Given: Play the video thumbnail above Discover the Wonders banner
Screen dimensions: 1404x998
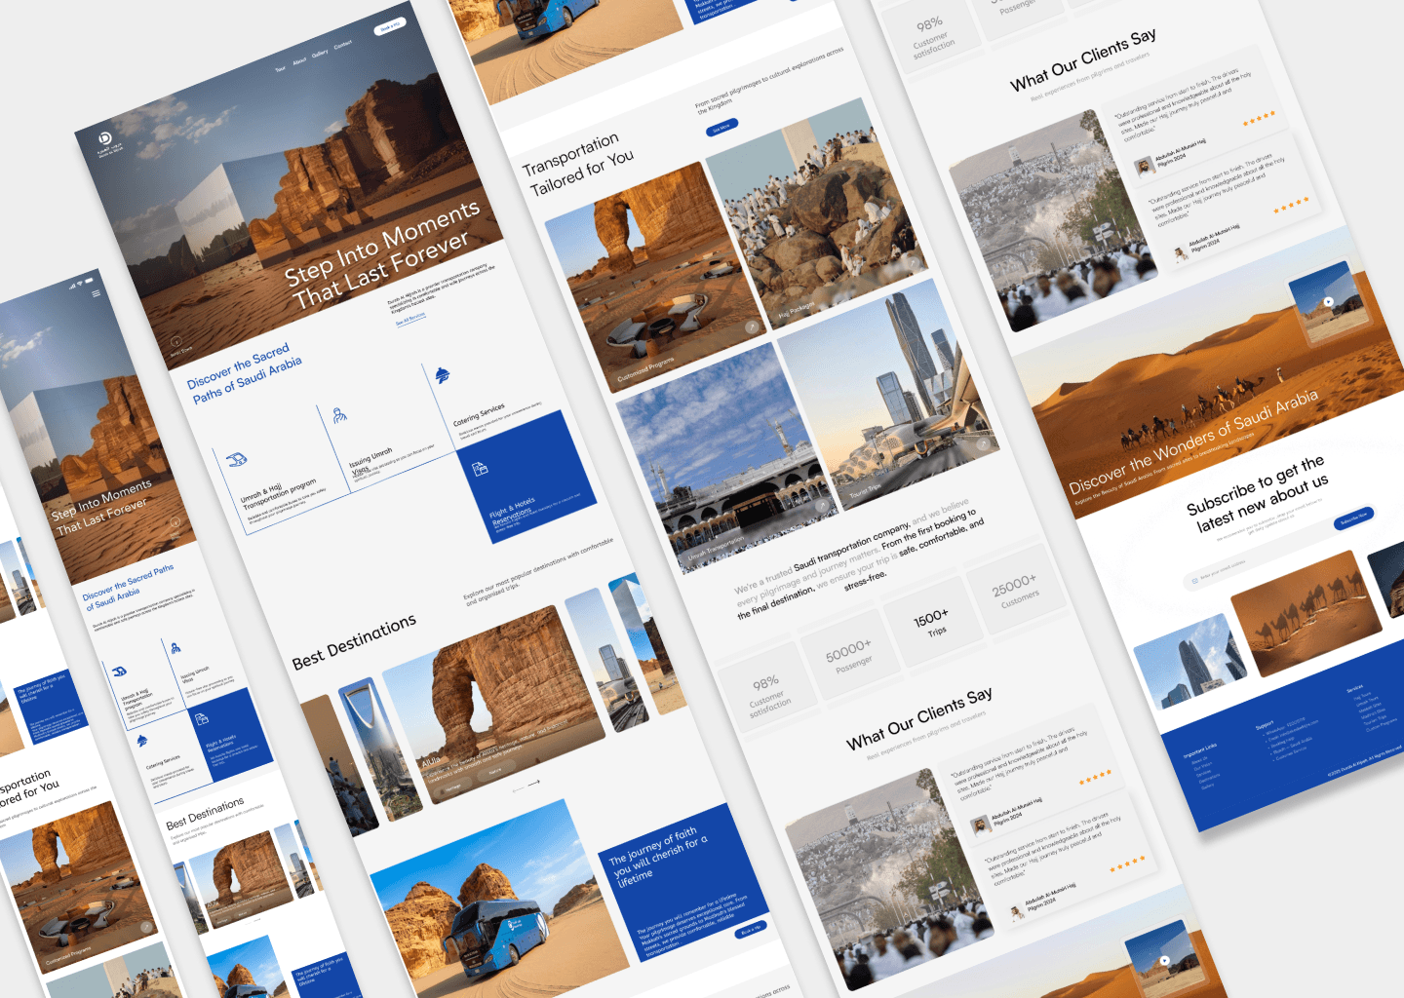Looking at the screenshot, I should [x=1328, y=302].
